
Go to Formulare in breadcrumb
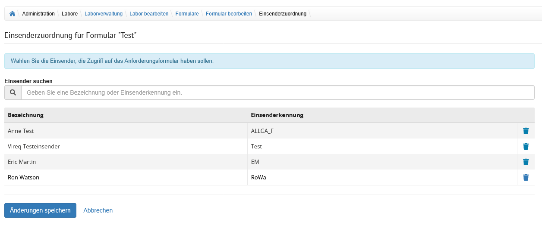187,14
